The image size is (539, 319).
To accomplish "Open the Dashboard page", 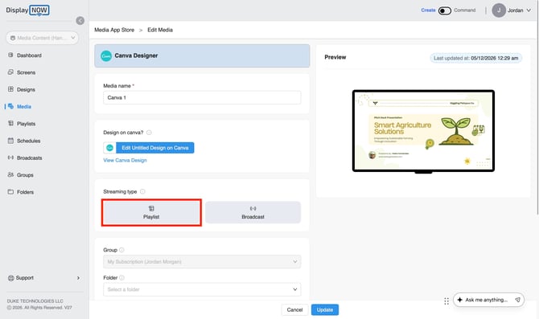I will [29, 55].
